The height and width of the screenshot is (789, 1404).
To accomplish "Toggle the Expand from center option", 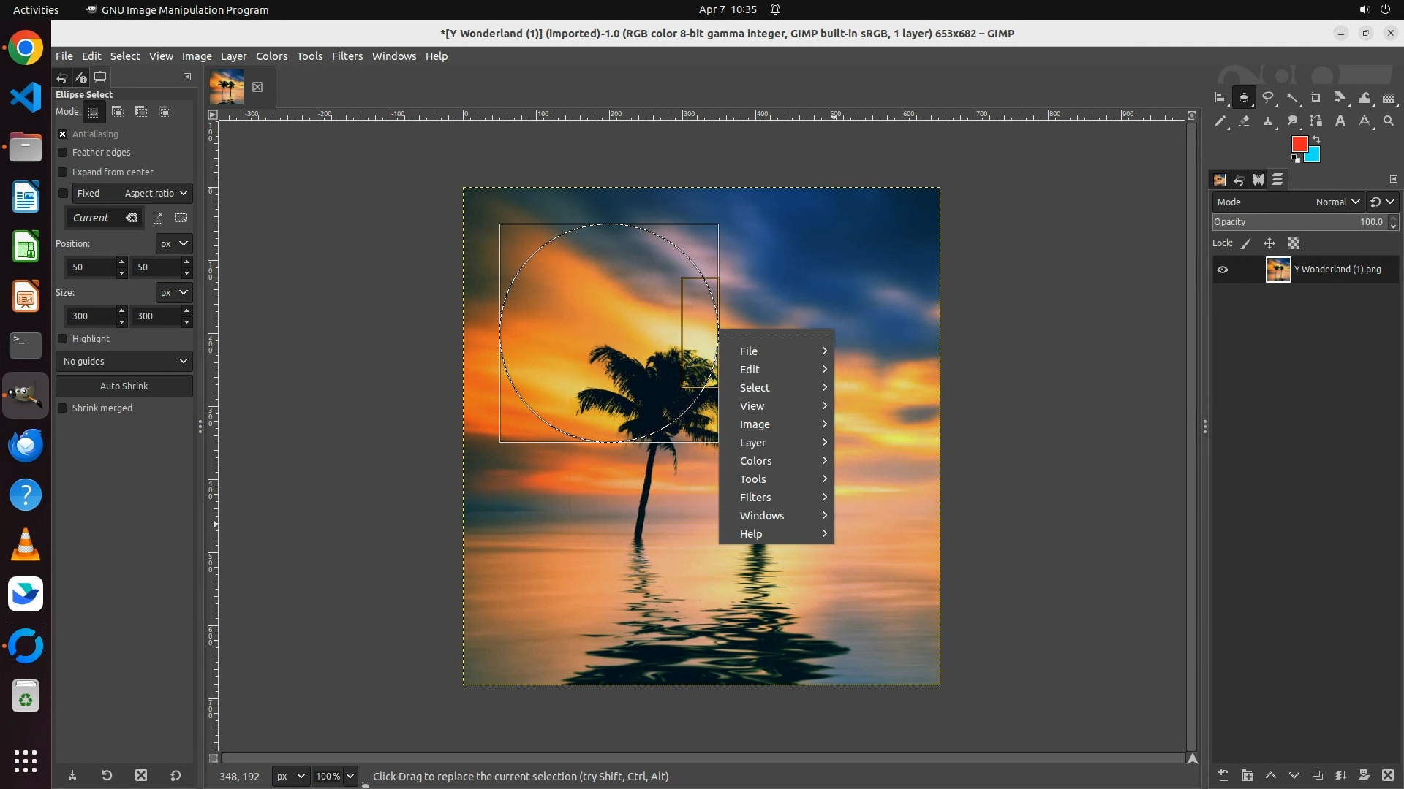I will click(63, 172).
